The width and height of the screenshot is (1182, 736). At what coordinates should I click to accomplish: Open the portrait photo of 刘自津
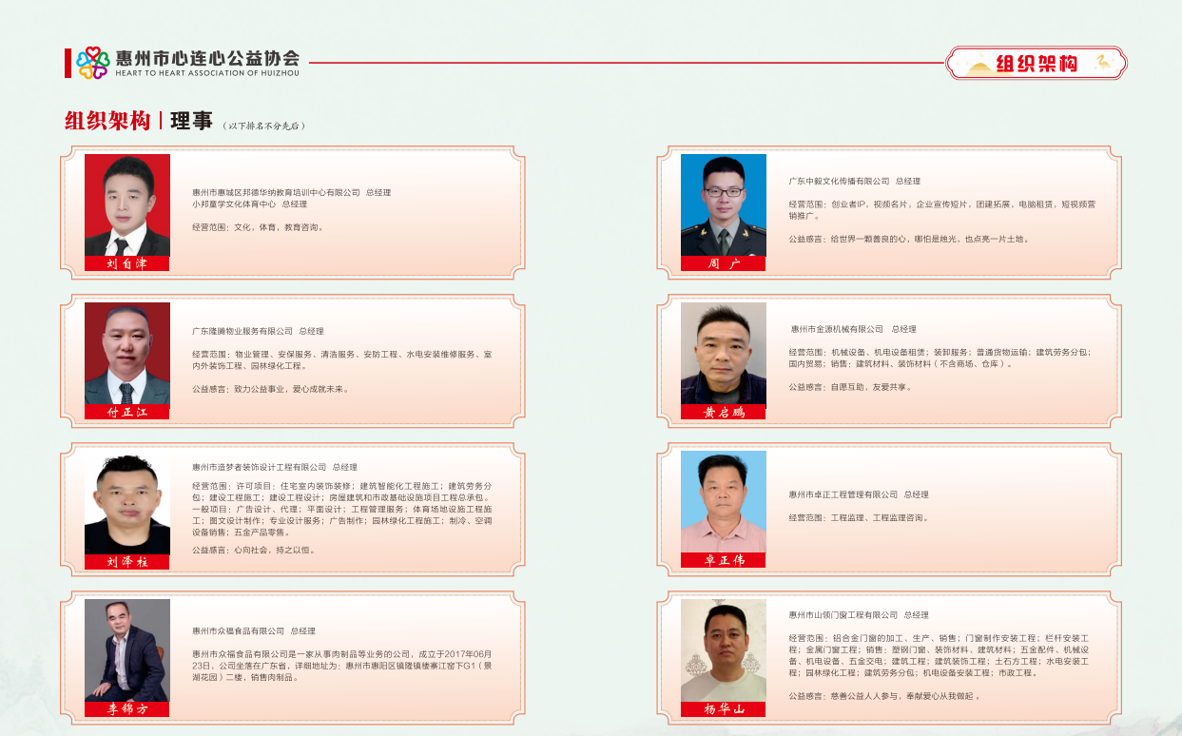pyautogui.click(x=127, y=204)
